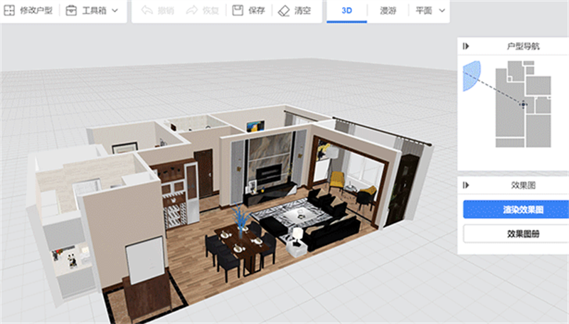Image resolution: width=569 pixels, height=324 pixels.
Task: Switch to the 3D view tab
Action: (347, 11)
